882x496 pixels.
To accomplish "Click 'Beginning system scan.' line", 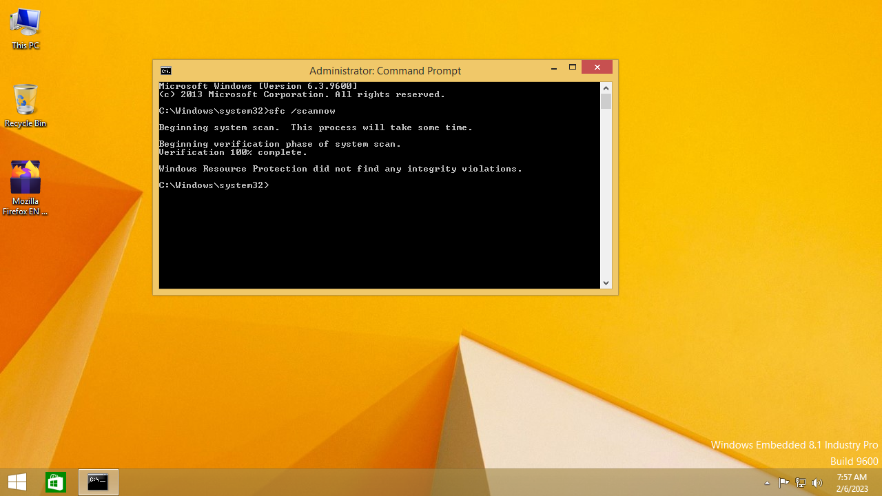I will pyautogui.click(x=316, y=127).
